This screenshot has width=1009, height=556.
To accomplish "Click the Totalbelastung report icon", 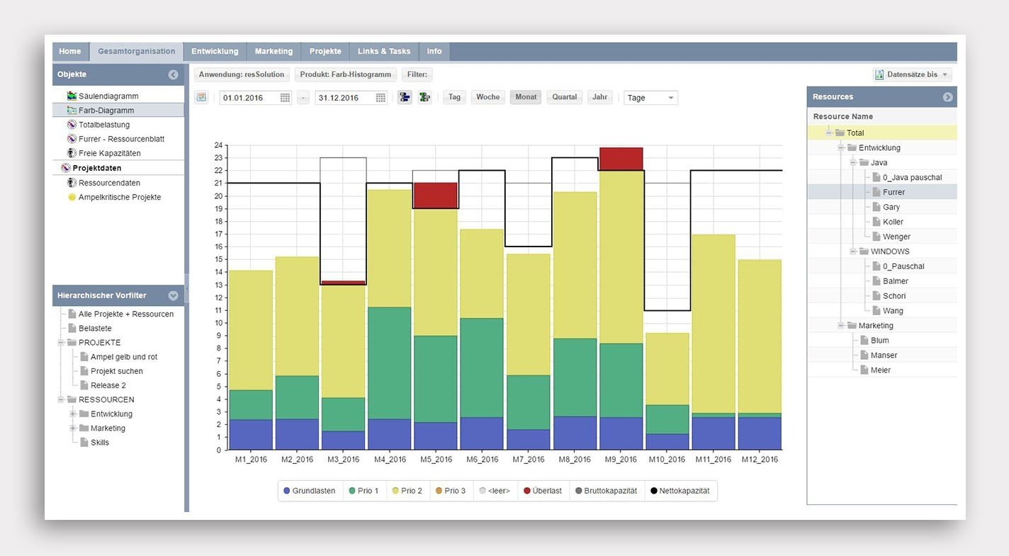I will 72,125.
